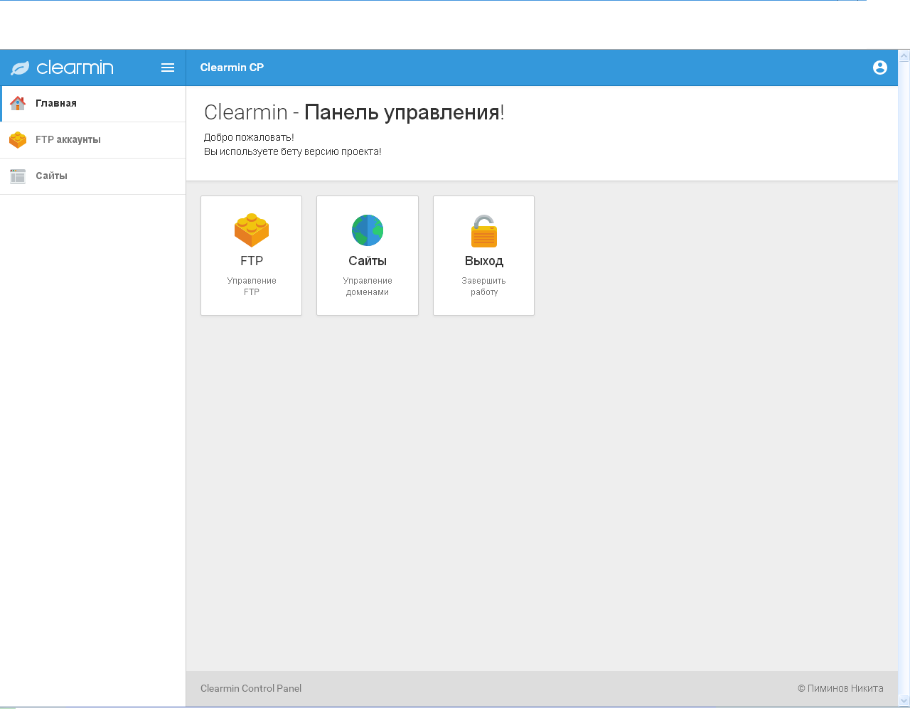Select the Главная menu item label

coord(56,104)
